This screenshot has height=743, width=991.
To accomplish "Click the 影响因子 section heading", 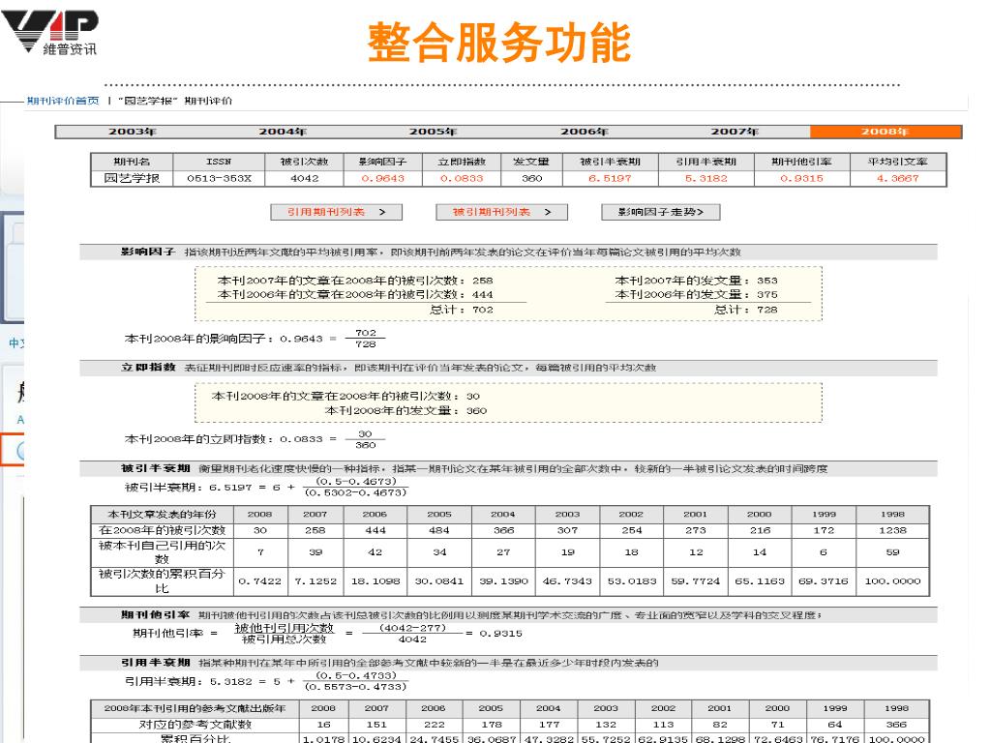I will click(x=148, y=252).
